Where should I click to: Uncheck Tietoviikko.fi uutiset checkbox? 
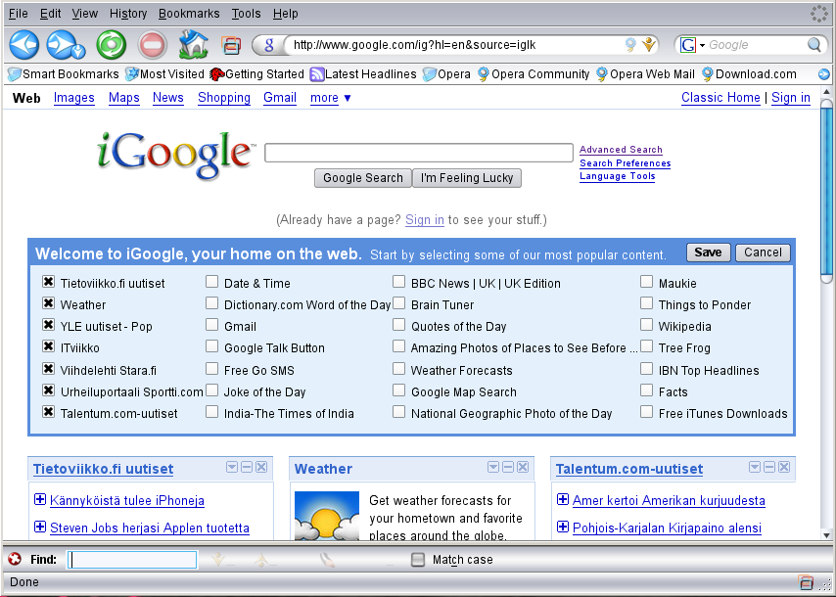[49, 282]
